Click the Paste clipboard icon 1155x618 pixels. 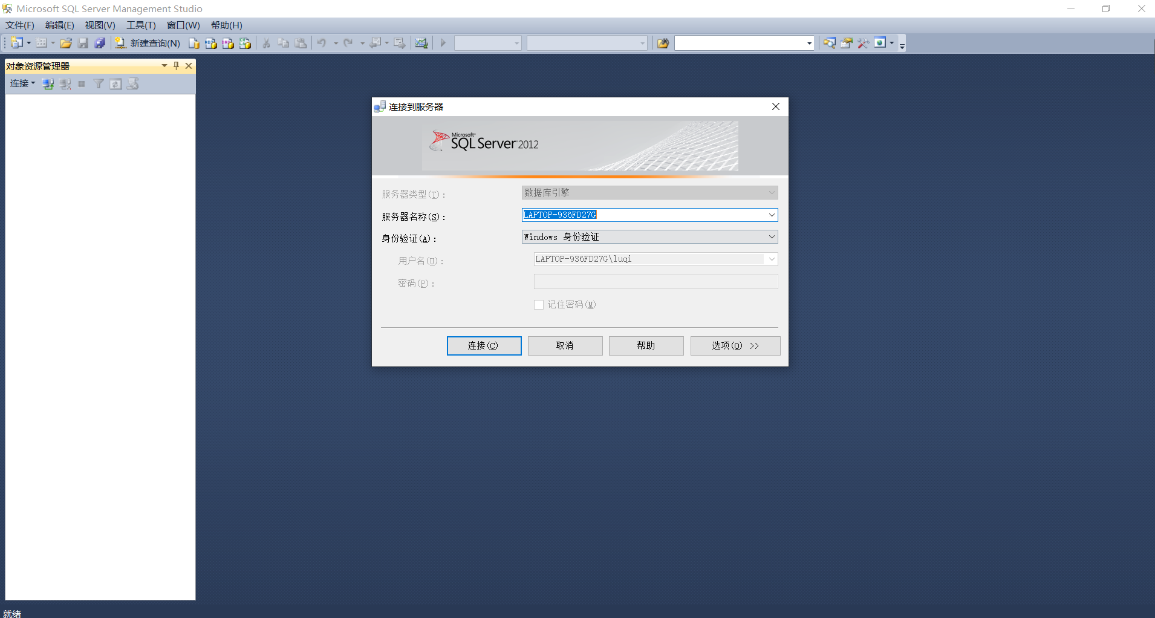301,43
